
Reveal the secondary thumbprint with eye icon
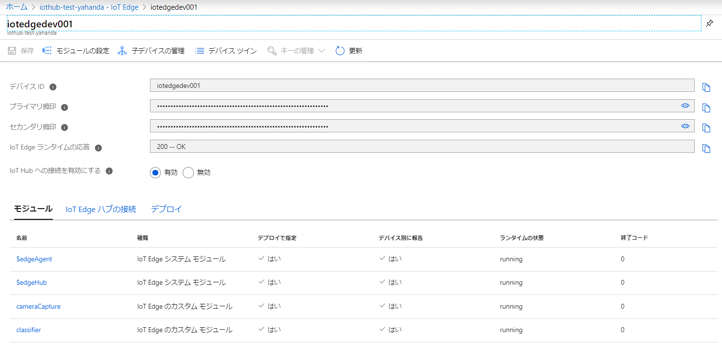tap(685, 126)
